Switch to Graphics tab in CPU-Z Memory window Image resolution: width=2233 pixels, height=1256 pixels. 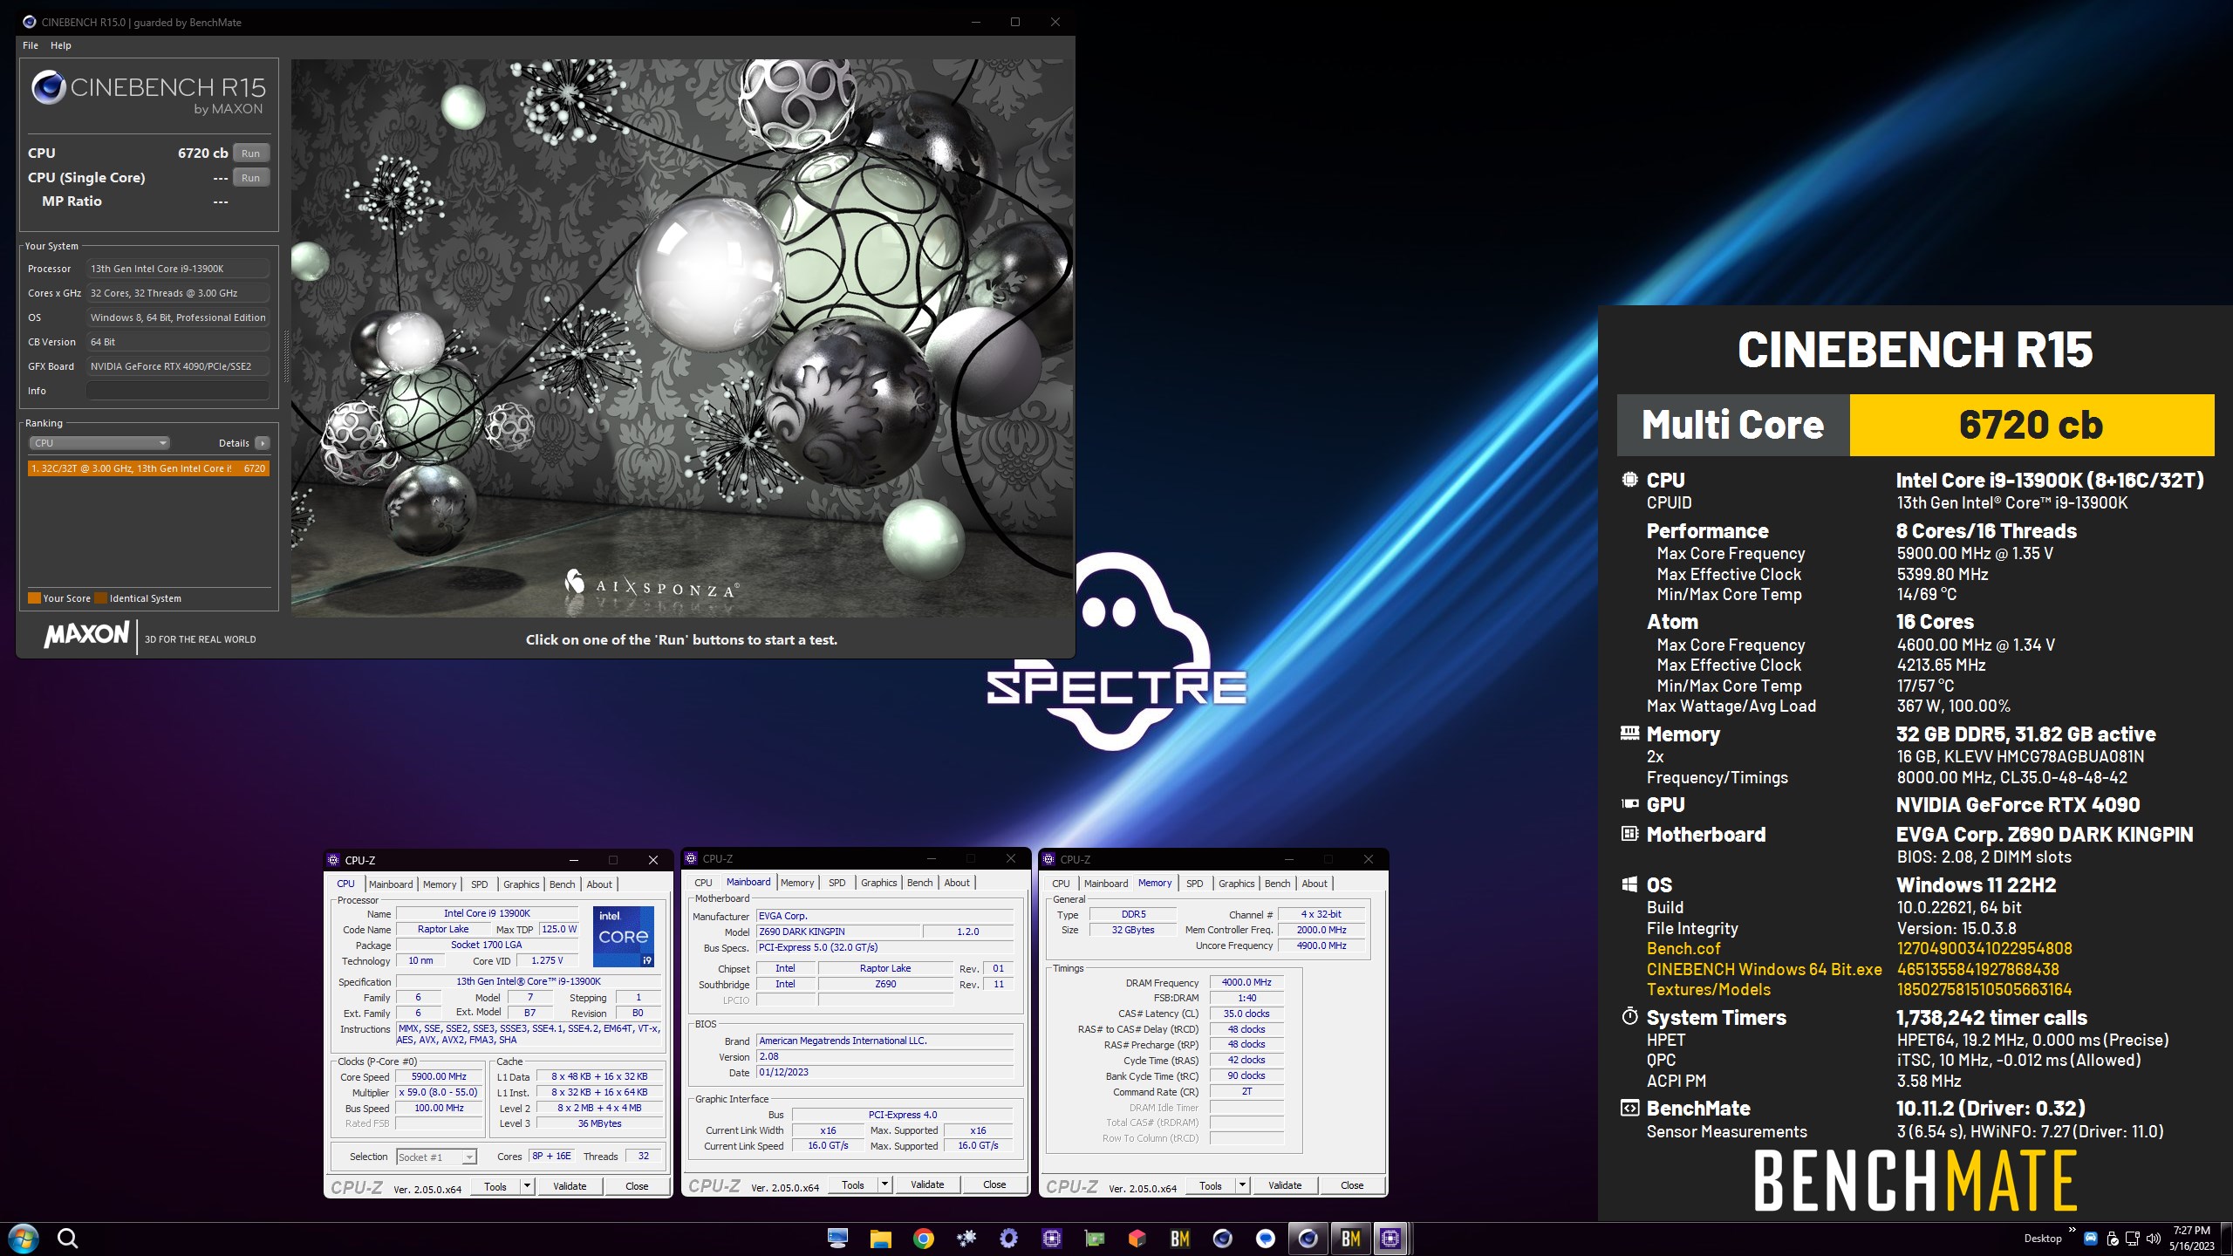click(1236, 884)
